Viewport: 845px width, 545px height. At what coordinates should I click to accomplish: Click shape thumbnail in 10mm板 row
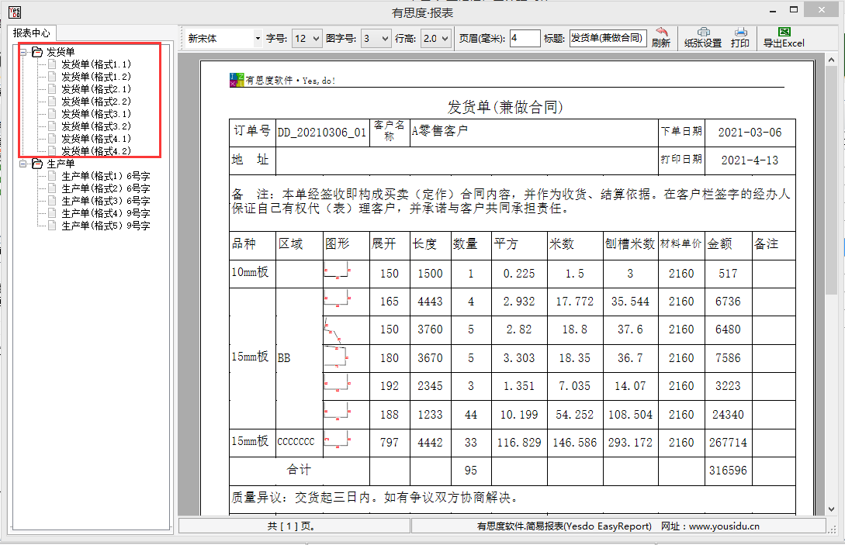(x=338, y=270)
